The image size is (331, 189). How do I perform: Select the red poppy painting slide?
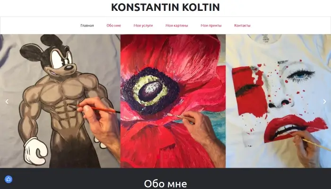pyautogui.click(x=173, y=101)
